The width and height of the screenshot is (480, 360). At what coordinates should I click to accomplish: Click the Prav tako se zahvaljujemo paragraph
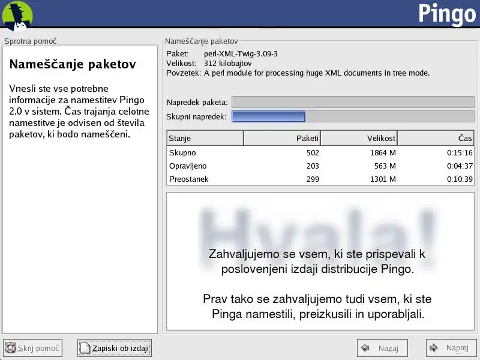317,307
